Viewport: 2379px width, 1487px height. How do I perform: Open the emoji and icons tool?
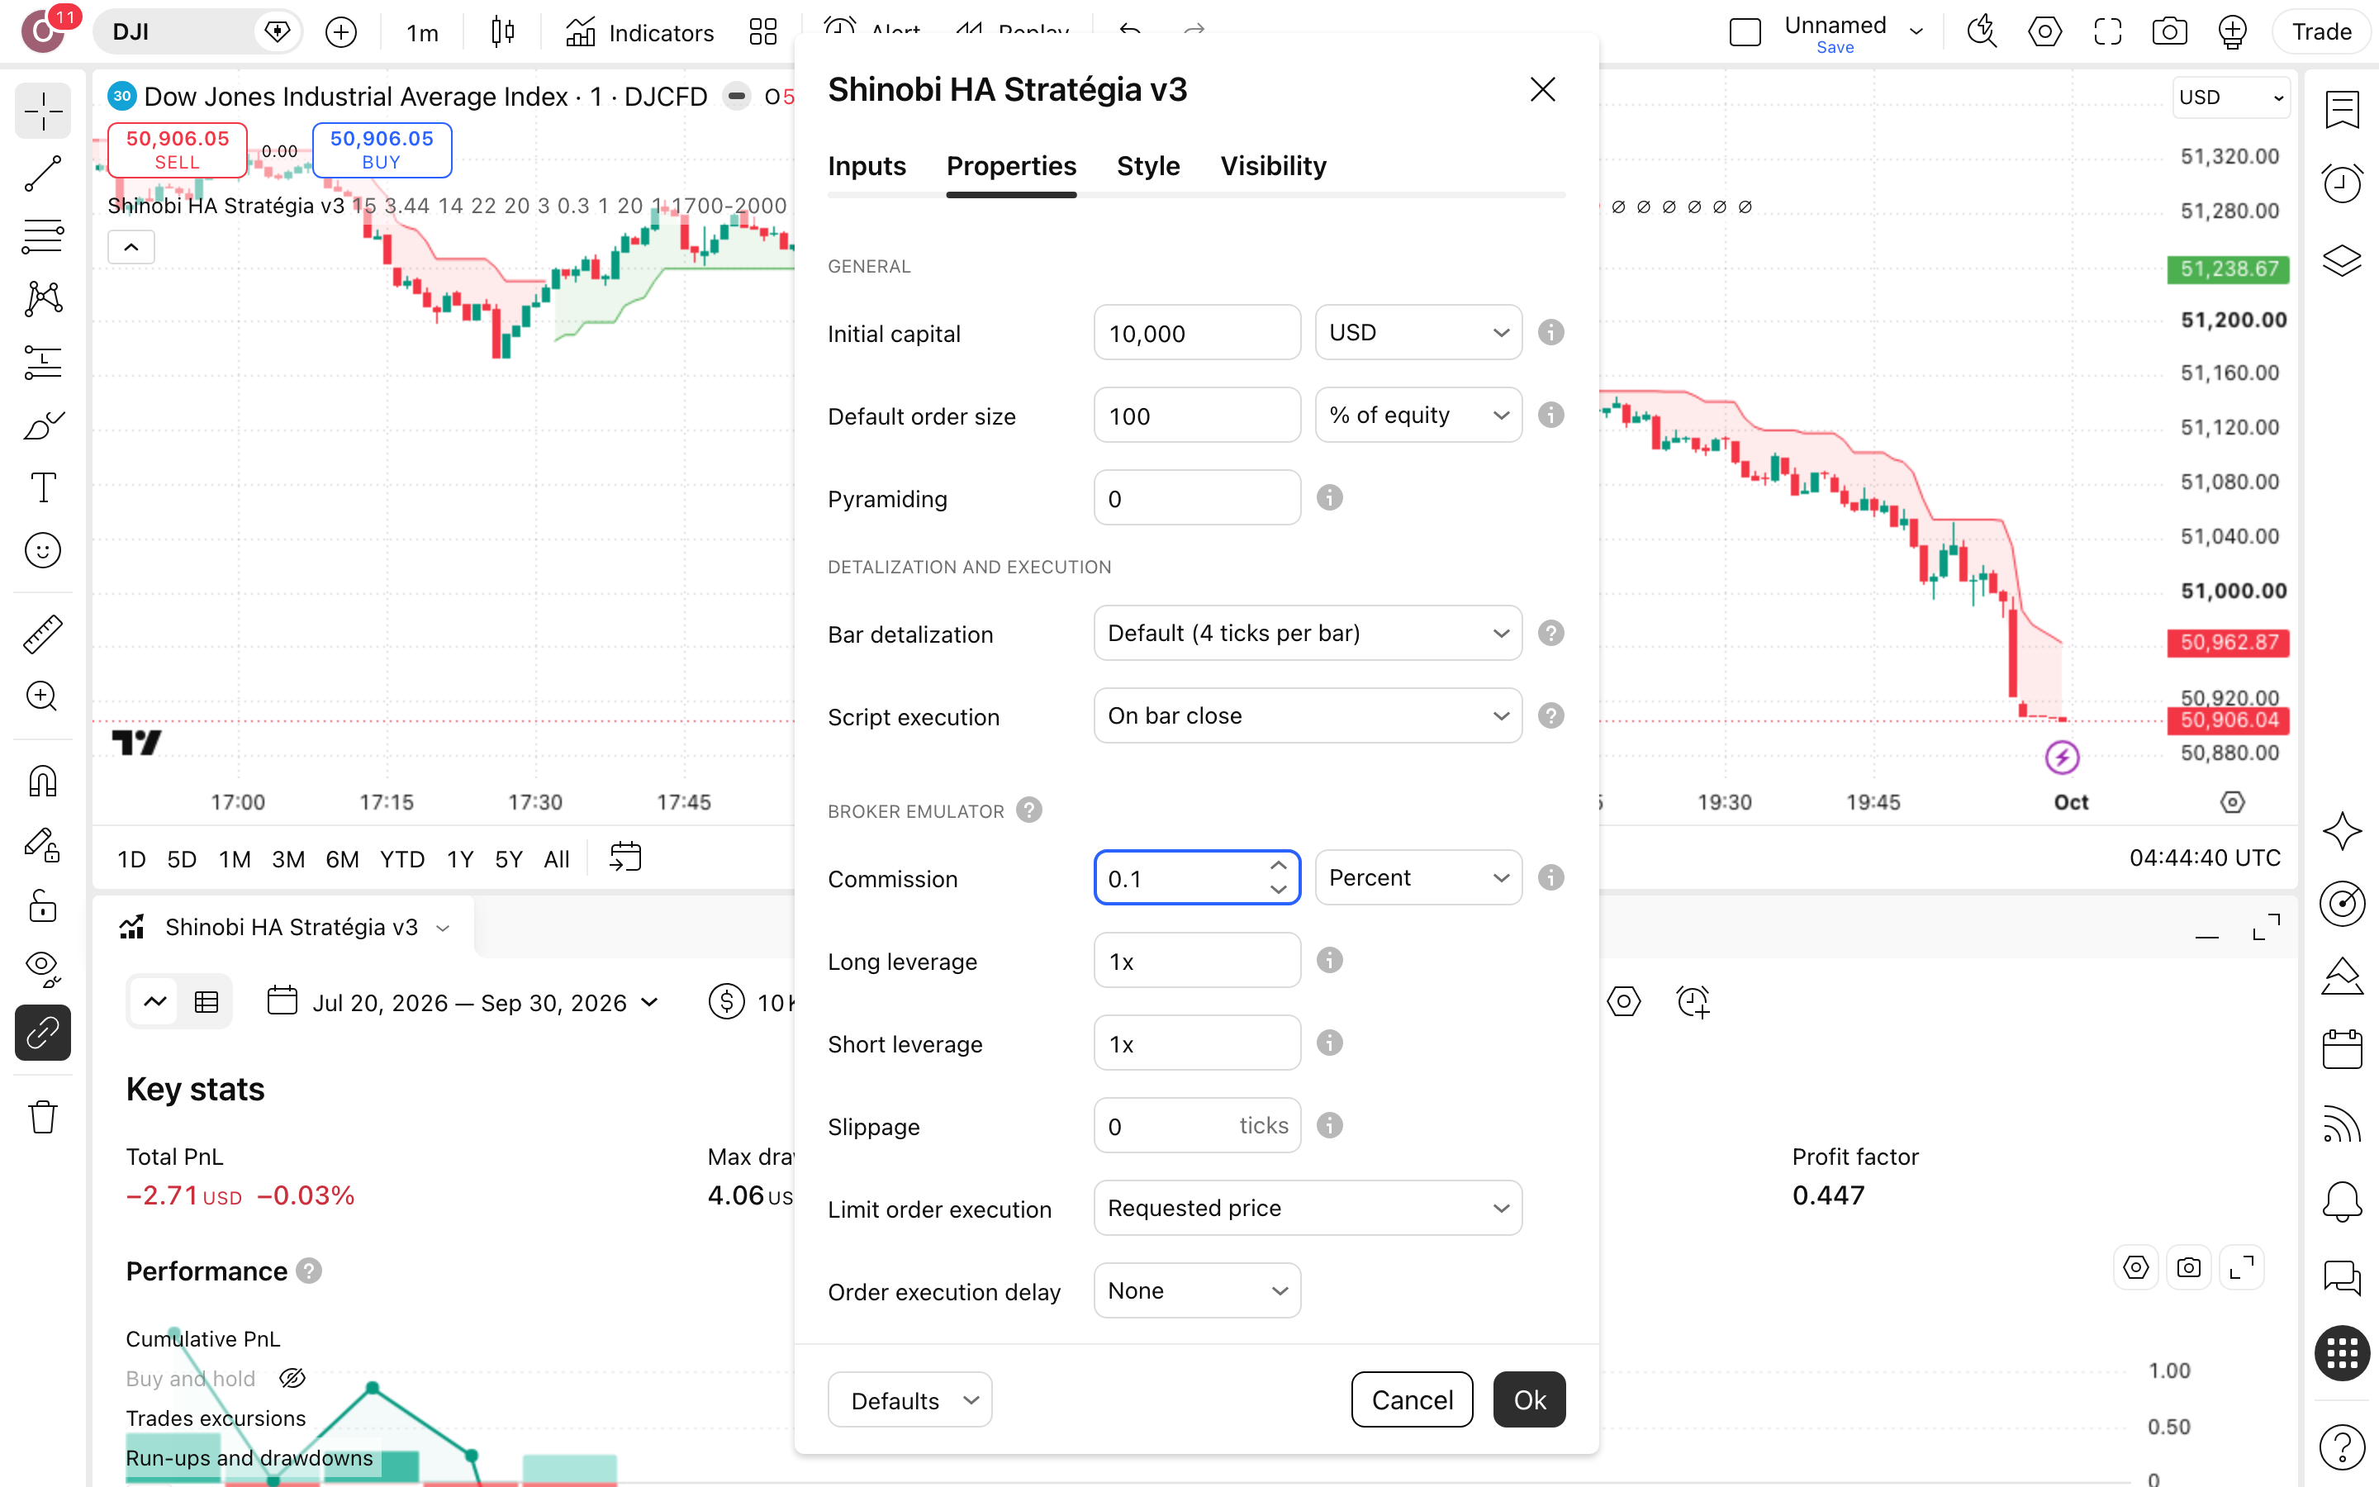click(42, 551)
